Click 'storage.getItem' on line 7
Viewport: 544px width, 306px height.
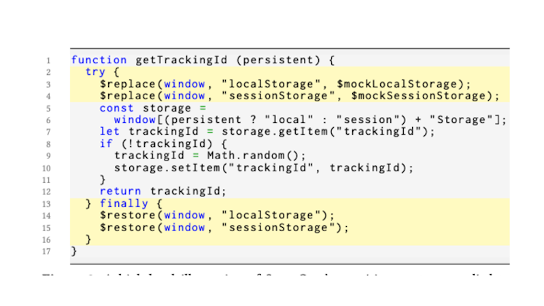pyautogui.click(x=275, y=131)
